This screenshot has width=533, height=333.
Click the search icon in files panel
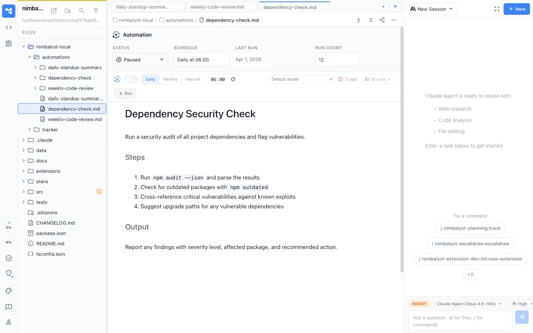(x=82, y=11)
